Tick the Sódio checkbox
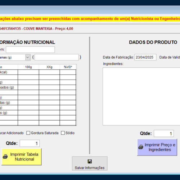This screenshot has height=180, width=180. pyautogui.click(x=63, y=133)
